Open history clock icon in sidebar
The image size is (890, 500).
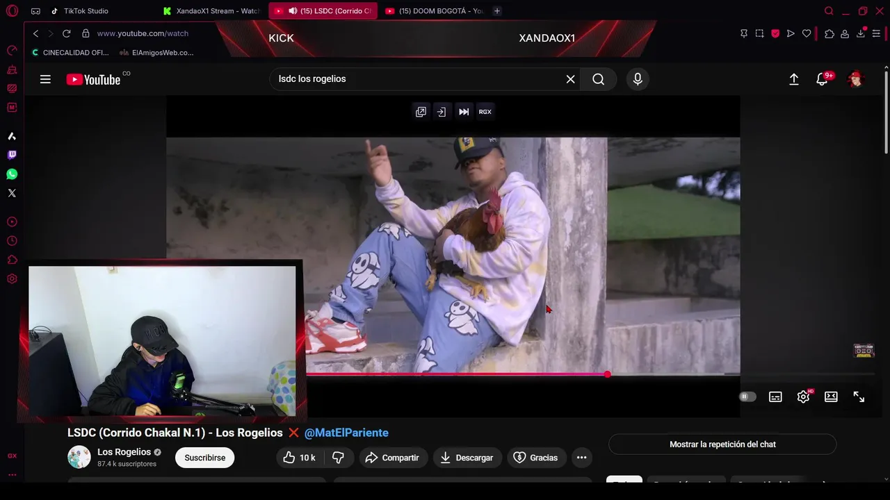click(x=12, y=241)
